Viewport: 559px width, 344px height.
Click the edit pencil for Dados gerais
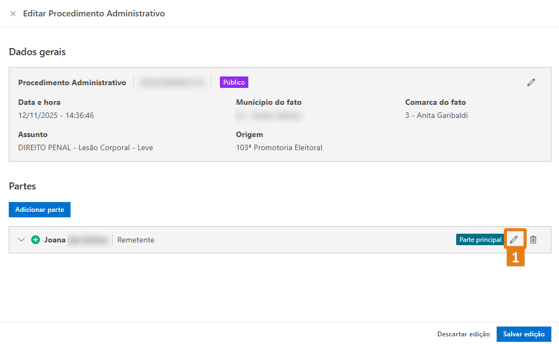pyautogui.click(x=531, y=82)
